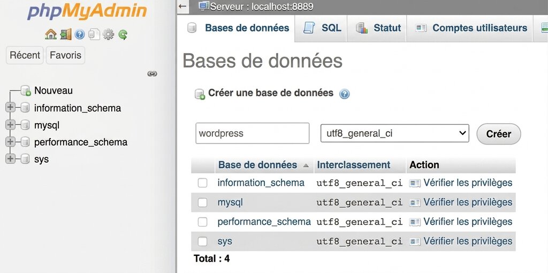Viewport: 548px width, 273px height.
Task: Reload navigation panel with green arrow icon
Action: point(123,34)
